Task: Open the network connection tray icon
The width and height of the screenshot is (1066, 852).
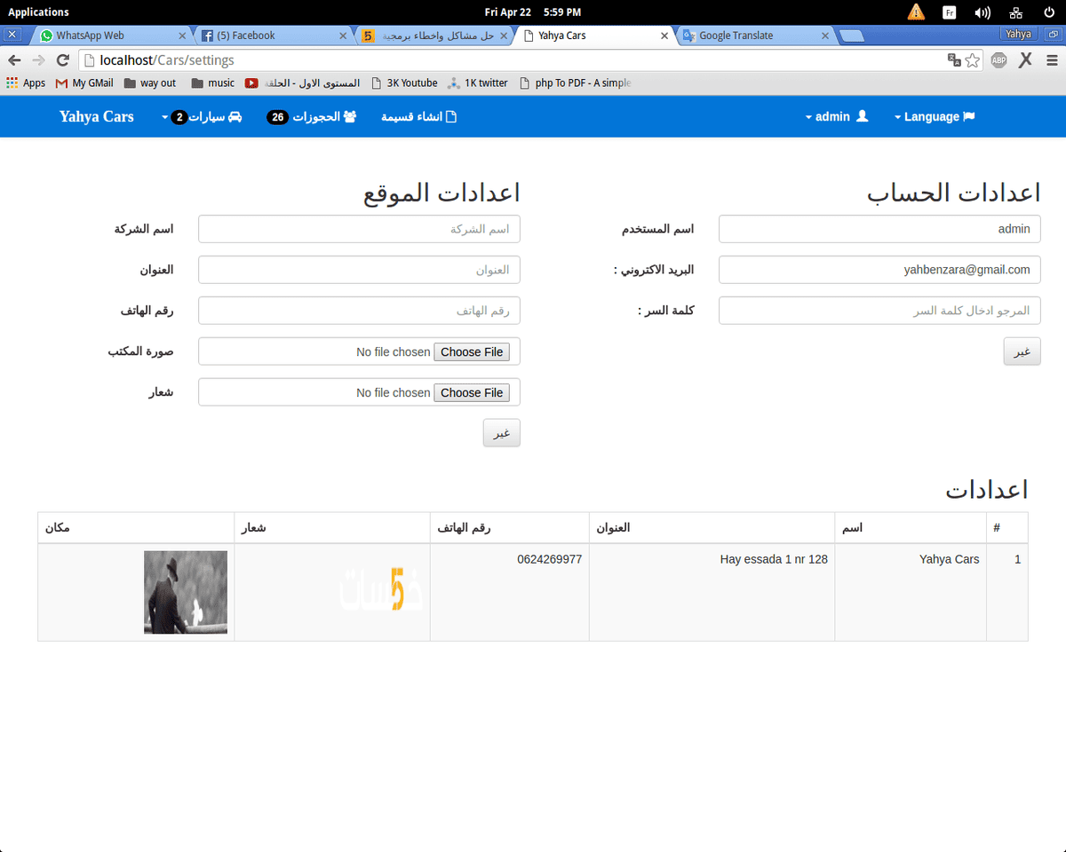Action: (1016, 12)
